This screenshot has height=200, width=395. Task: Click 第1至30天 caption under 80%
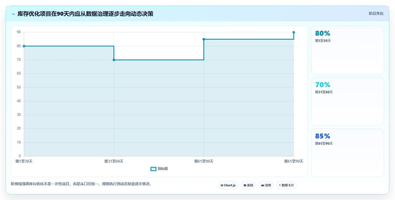323,41
